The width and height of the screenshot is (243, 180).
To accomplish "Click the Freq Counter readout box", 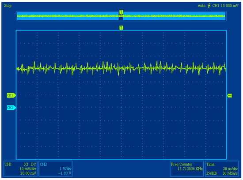I will (187, 169).
